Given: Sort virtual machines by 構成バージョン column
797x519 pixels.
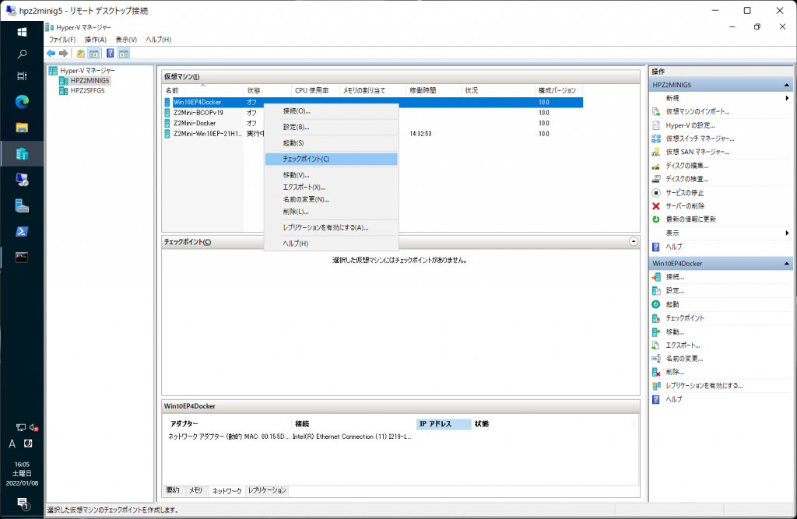Looking at the screenshot, I should click(560, 90).
